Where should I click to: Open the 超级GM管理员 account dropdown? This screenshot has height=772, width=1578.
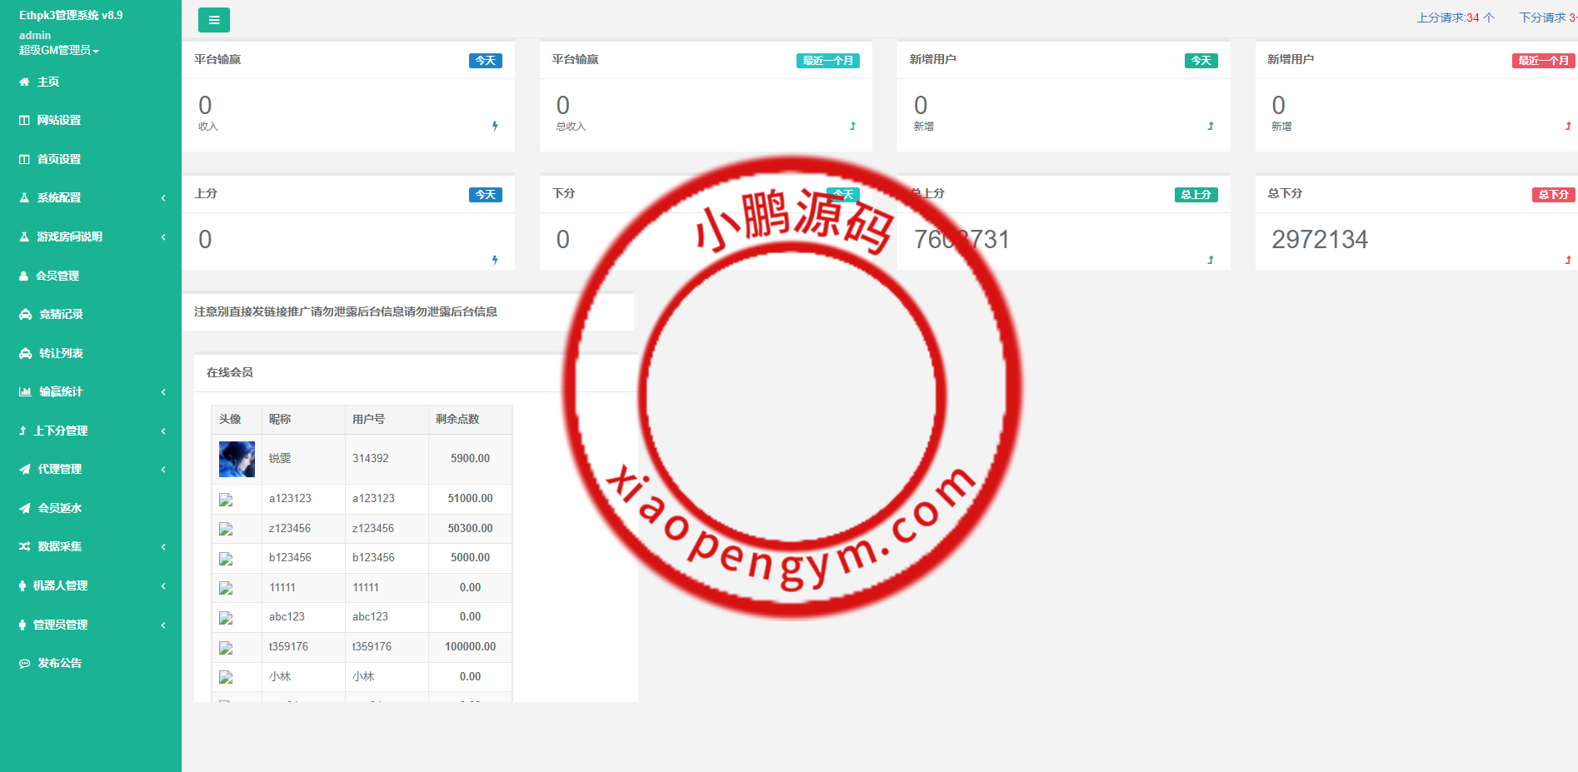click(58, 50)
